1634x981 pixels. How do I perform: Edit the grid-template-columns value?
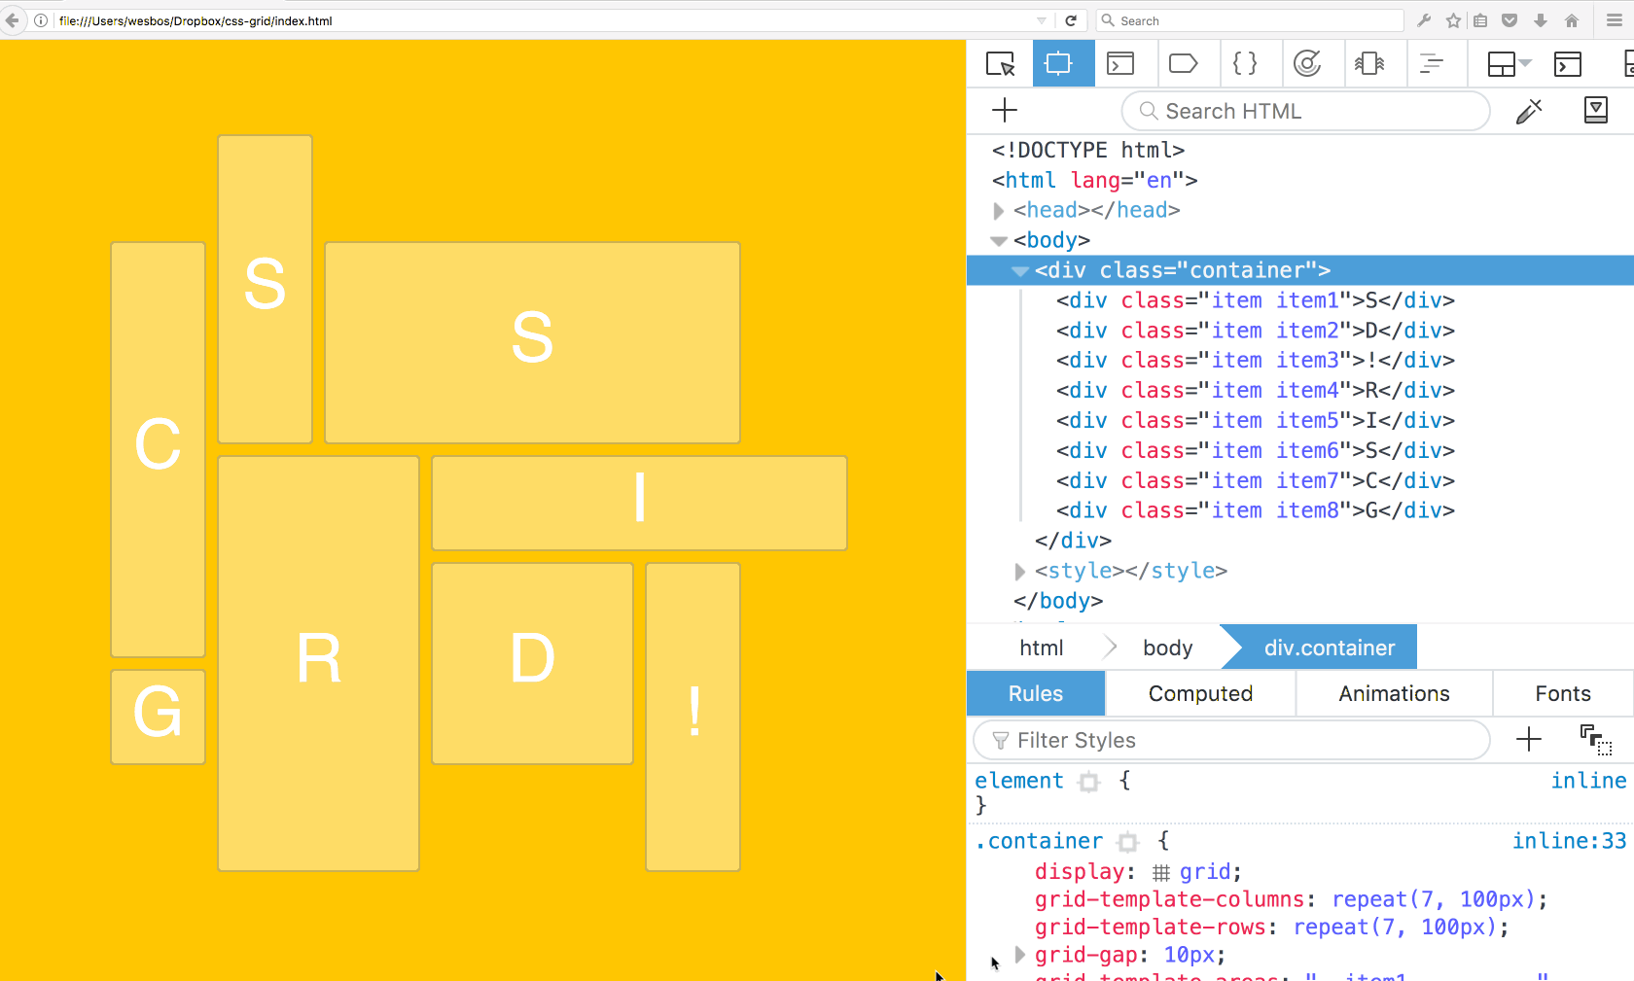(x=1434, y=899)
